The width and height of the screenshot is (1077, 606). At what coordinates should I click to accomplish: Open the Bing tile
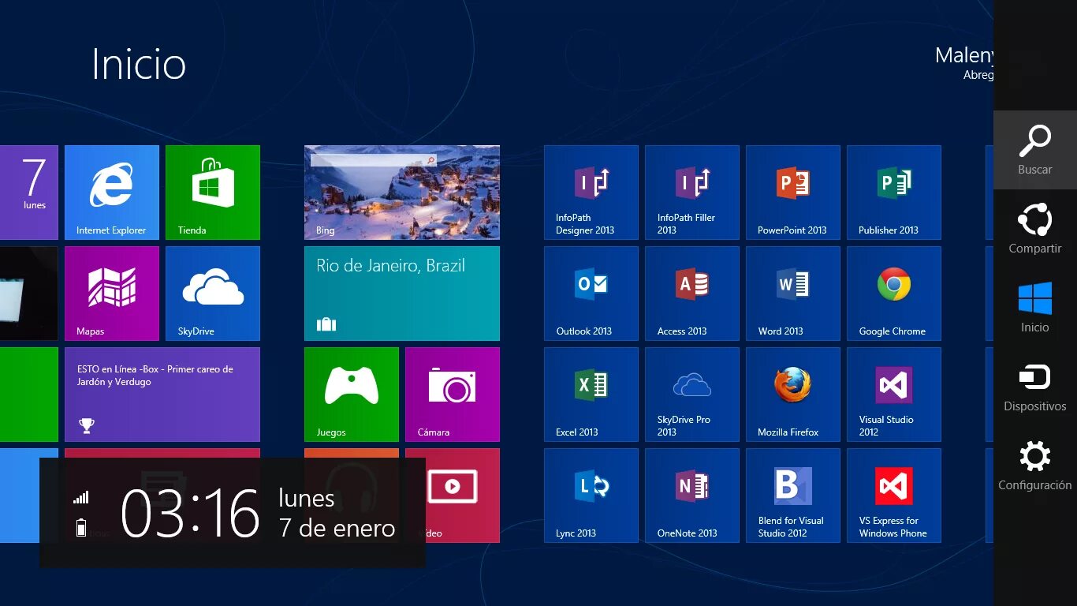[x=402, y=193]
